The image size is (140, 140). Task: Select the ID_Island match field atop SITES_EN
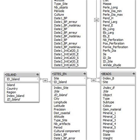60,82
